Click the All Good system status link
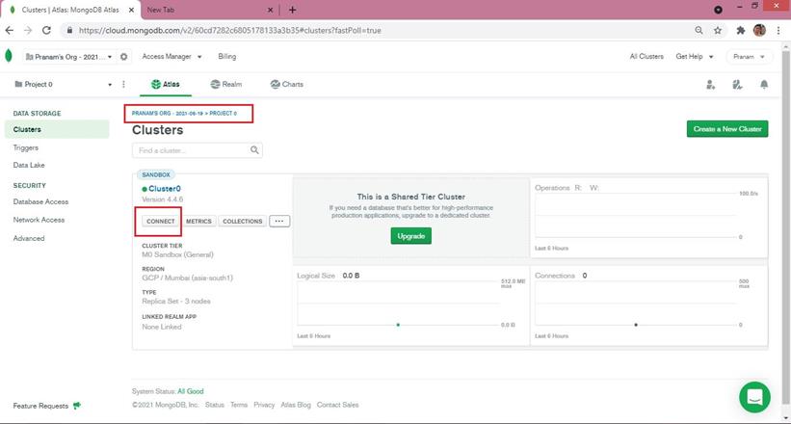 pos(191,391)
